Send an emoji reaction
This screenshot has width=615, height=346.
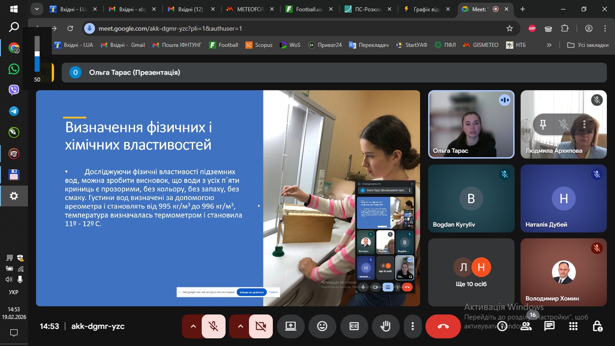[x=322, y=326]
